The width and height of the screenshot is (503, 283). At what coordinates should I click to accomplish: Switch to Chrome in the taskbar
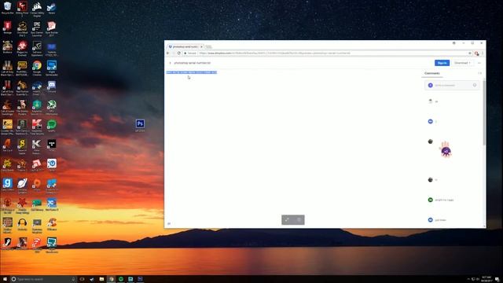tap(111, 279)
